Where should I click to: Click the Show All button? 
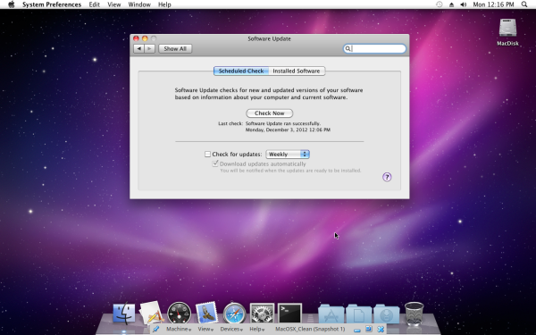(175, 48)
